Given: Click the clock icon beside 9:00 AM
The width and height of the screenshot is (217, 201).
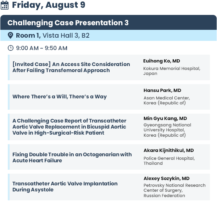Looking at the screenshot, I should click(x=11, y=48).
